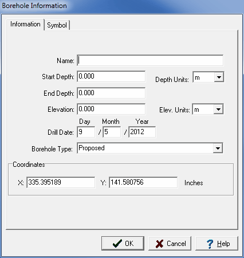Click into the Name text field

coord(150,61)
